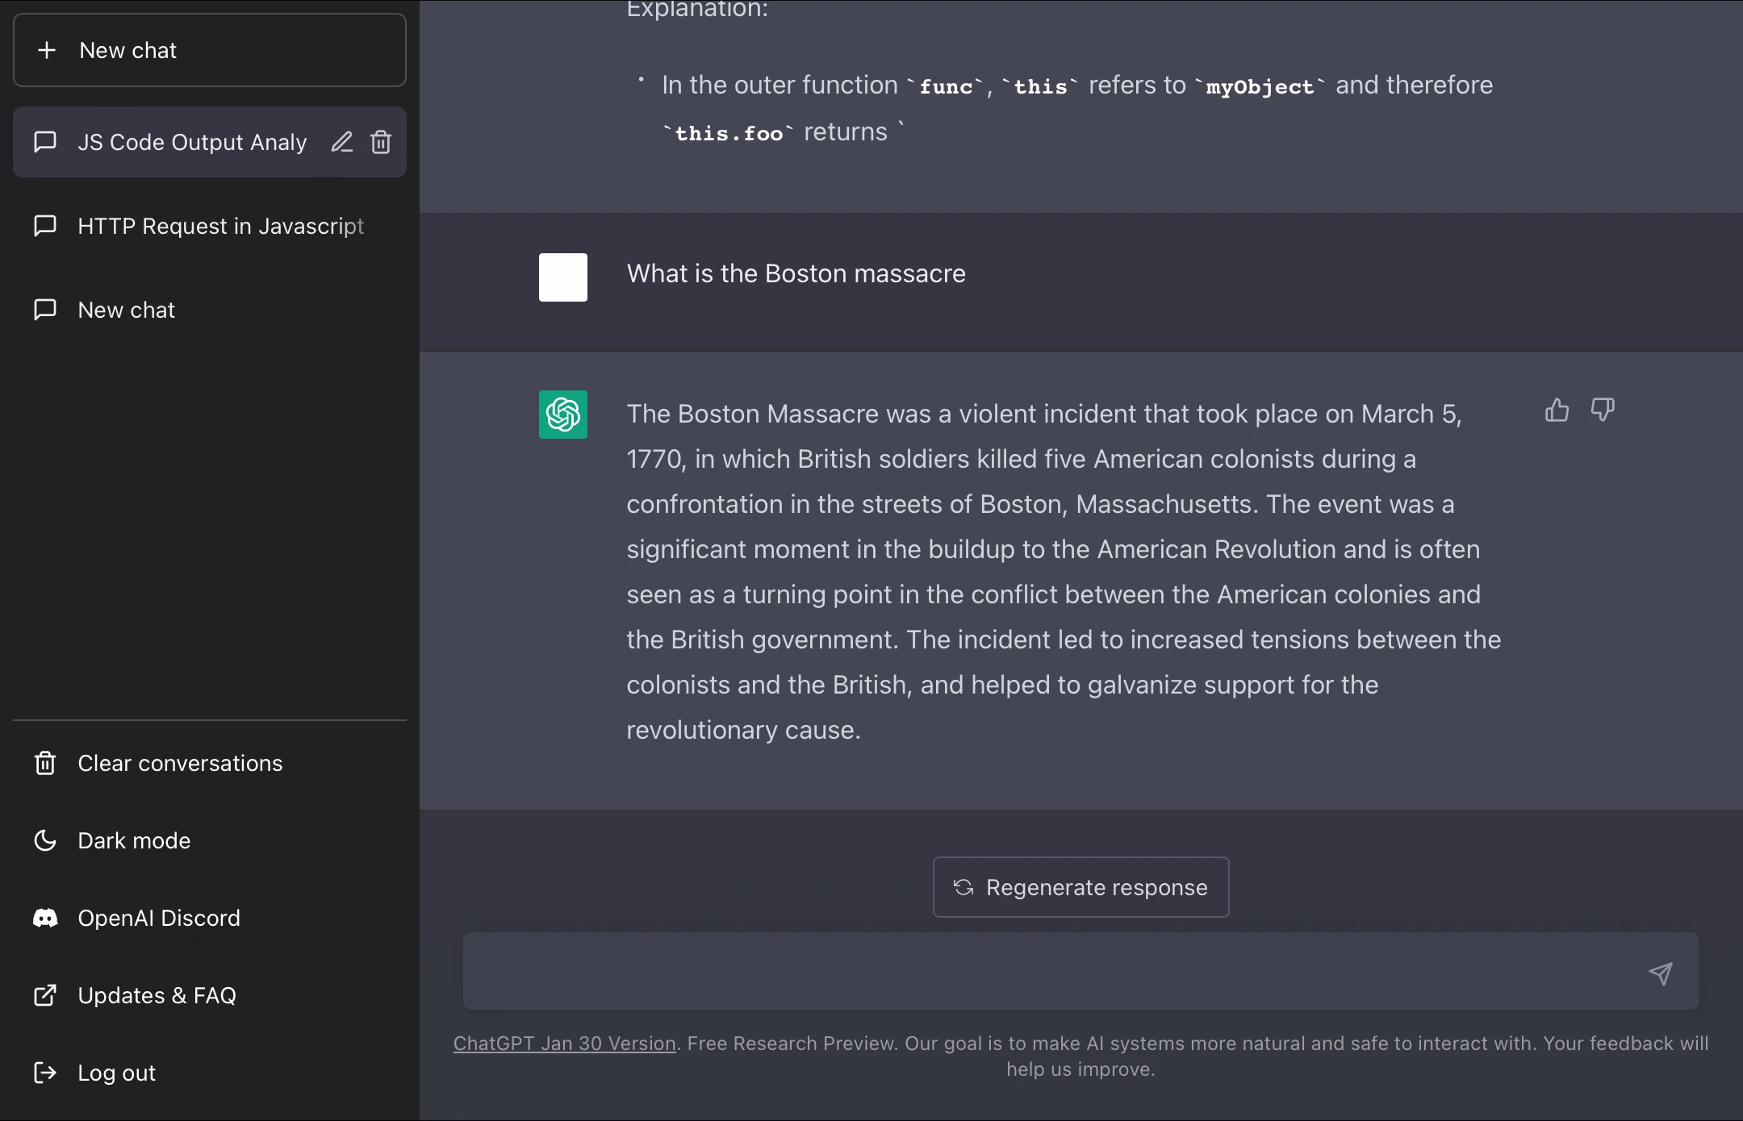Click the thumbs down icon on response
The height and width of the screenshot is (1121, 1743).
point(1603,410)
